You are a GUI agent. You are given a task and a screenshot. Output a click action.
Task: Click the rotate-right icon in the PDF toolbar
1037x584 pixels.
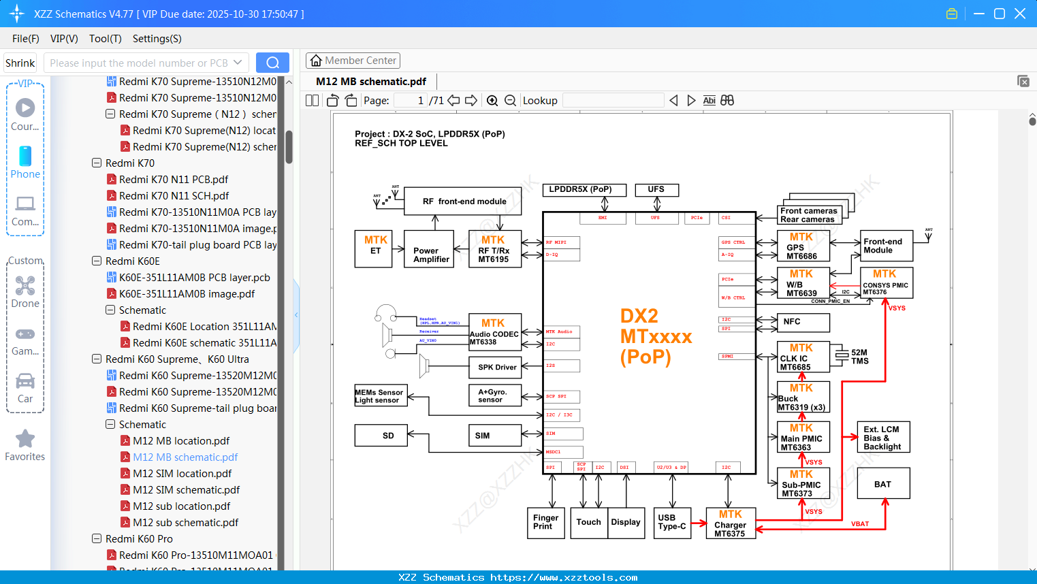(350, 100)
